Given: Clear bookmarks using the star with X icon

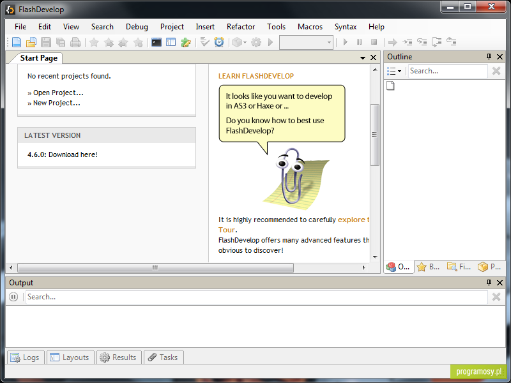Looking at the screenshot, I should (138, 42).
